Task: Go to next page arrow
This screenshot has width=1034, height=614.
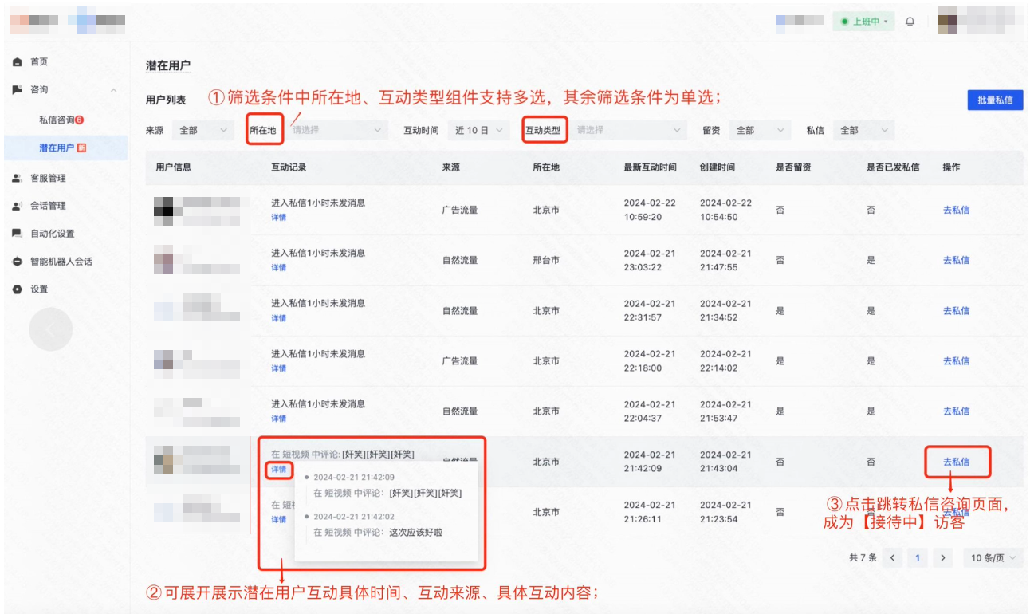Action: tap(944, 558)
